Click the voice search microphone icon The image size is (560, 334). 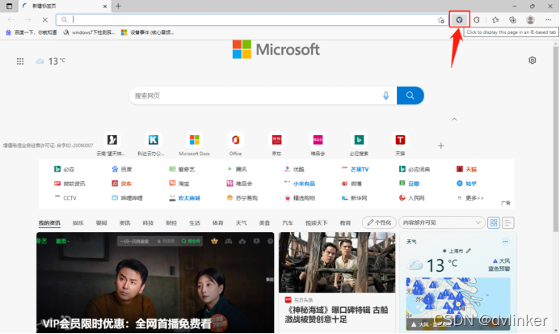[x=385, y=95]
